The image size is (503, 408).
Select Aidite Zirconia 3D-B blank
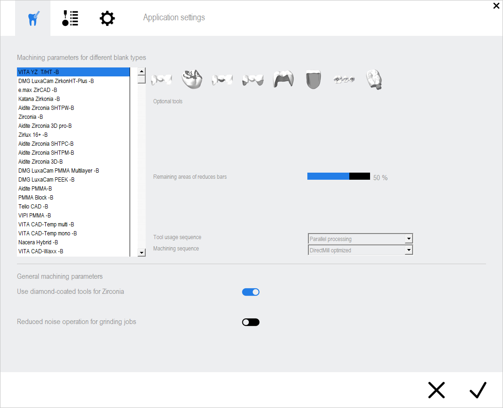(x=73, y=162)
